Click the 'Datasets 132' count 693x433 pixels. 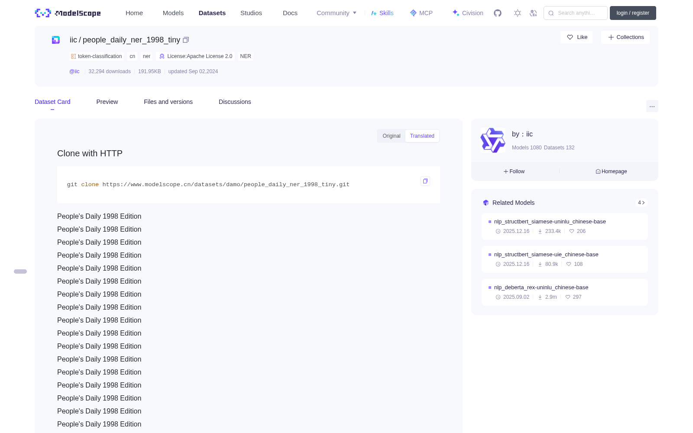(x=559, y=148)
